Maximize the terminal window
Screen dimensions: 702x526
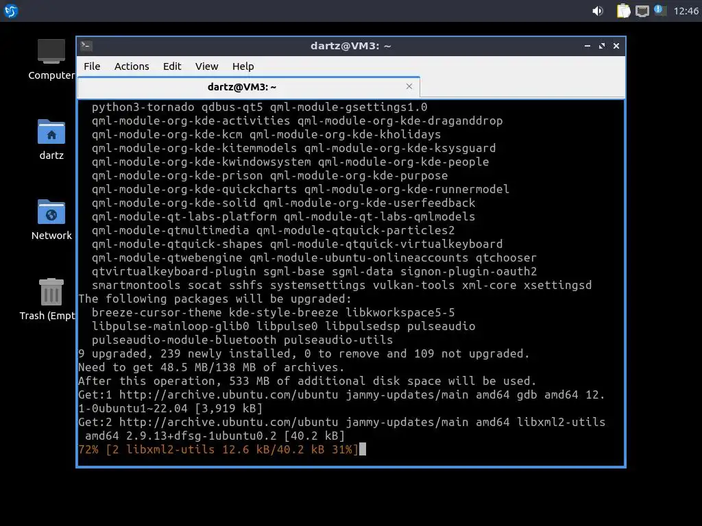(602, 46)
